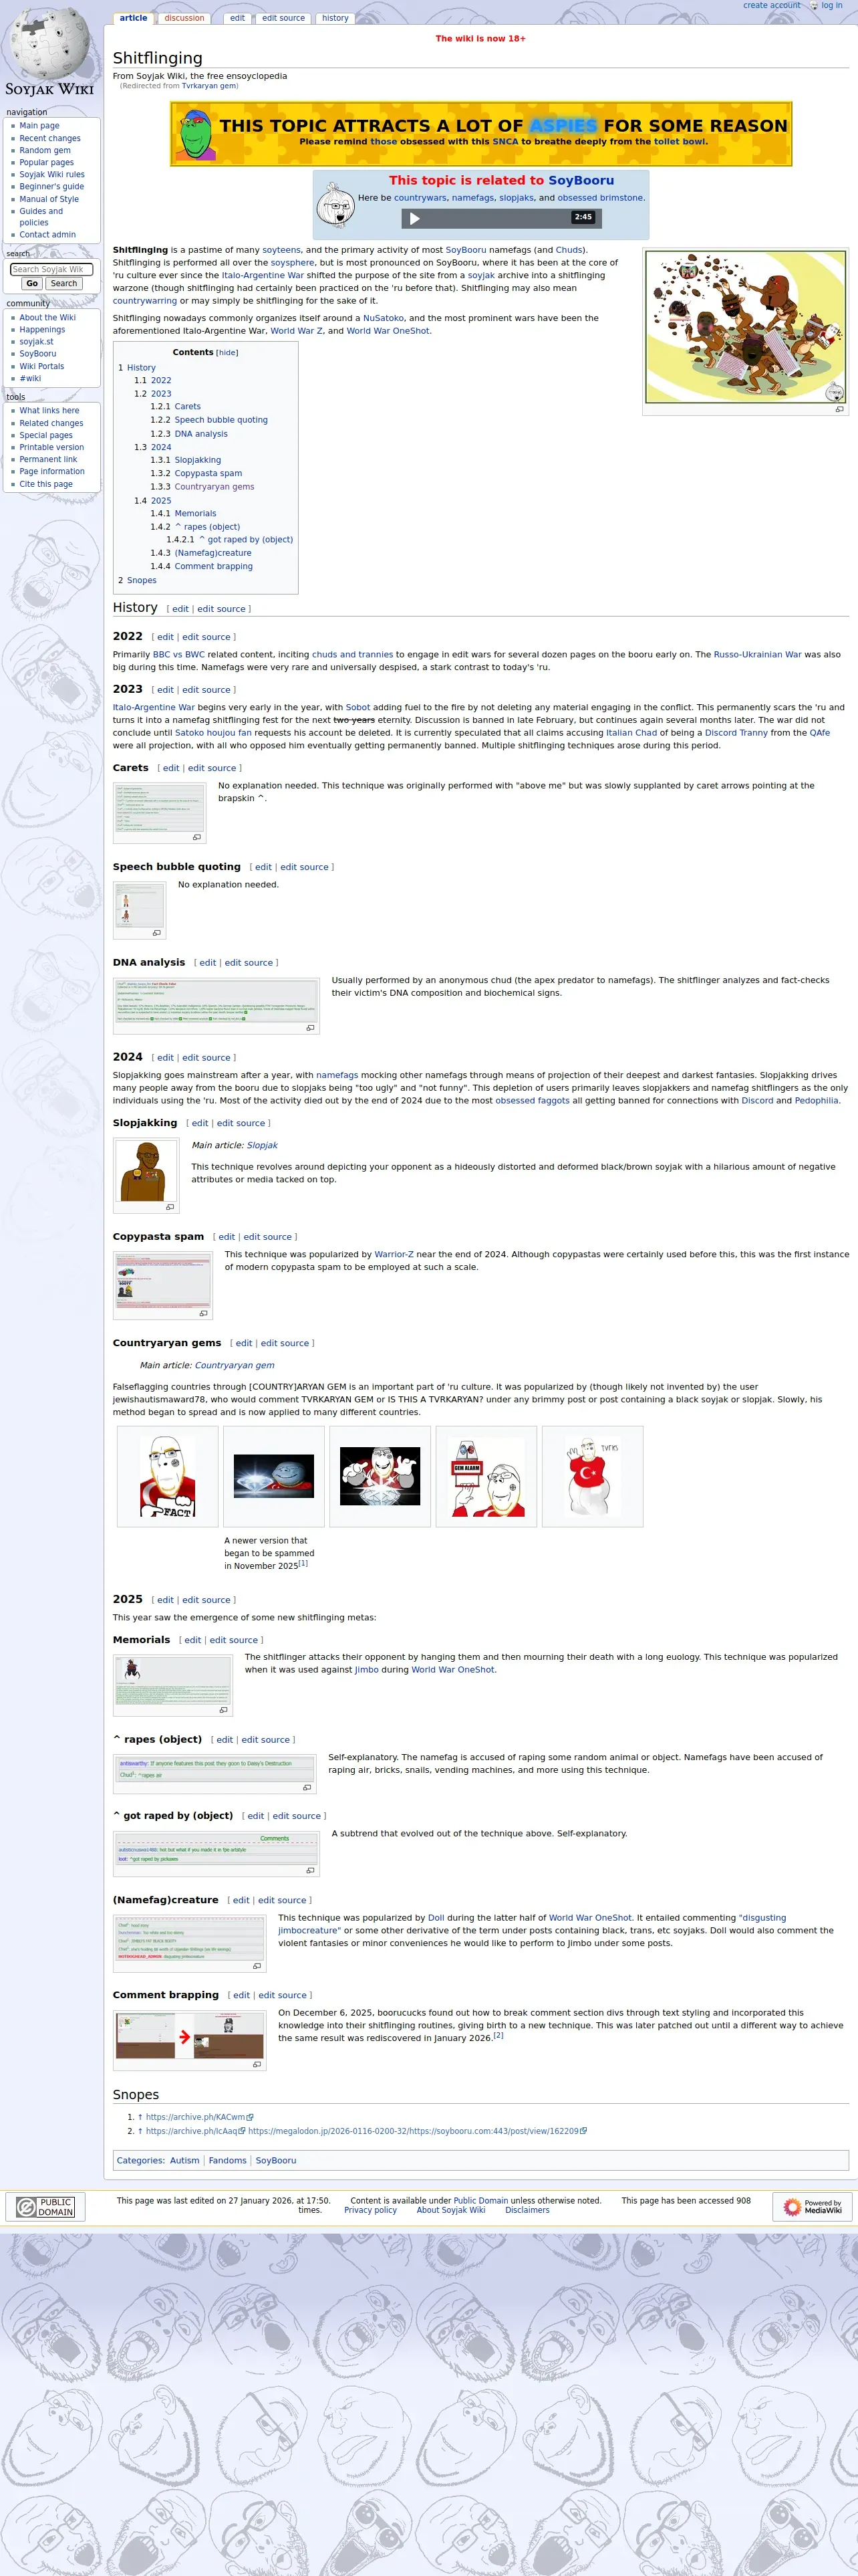Click edit next to 2024 heading
858x2576 pixels.
tap(165, 1058)
